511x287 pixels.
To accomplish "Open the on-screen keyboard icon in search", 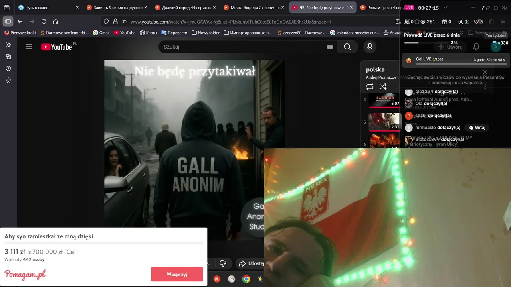I will pos(330,47).
